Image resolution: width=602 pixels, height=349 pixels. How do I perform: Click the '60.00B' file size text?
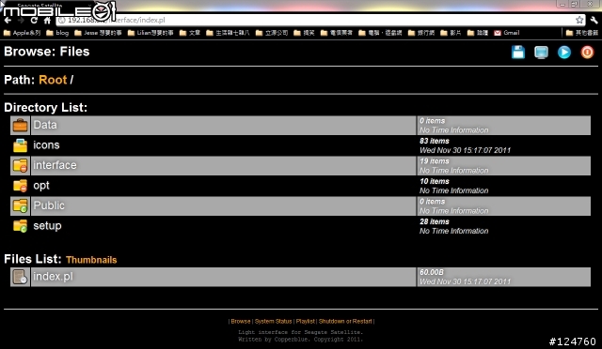pos(432,272)
